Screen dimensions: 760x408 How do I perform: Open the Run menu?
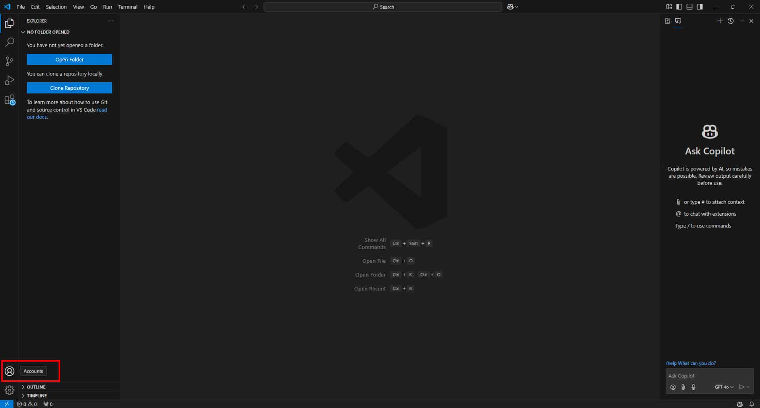(x=107, y=7)
